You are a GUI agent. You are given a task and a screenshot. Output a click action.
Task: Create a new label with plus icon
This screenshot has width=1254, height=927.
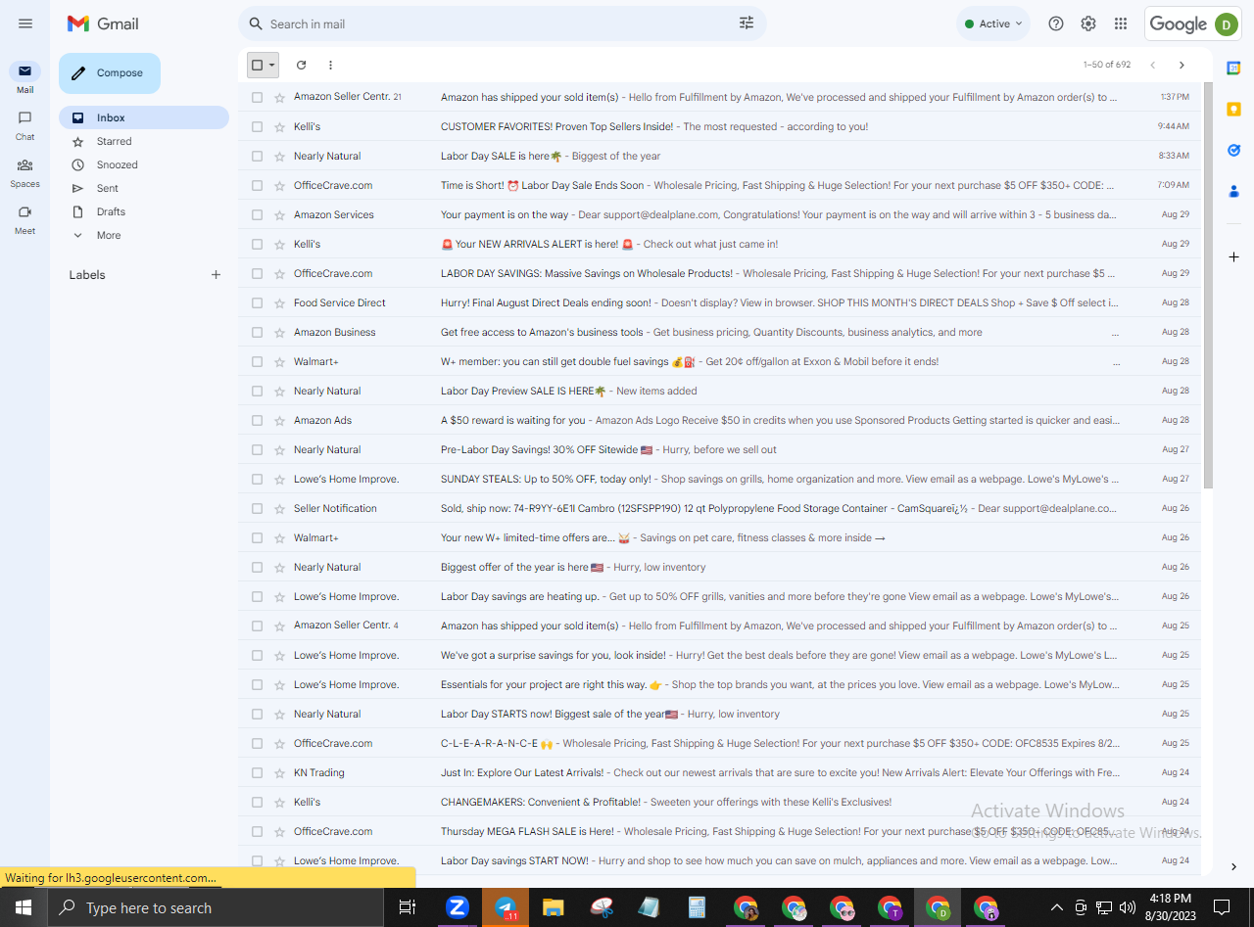(217, 275)
